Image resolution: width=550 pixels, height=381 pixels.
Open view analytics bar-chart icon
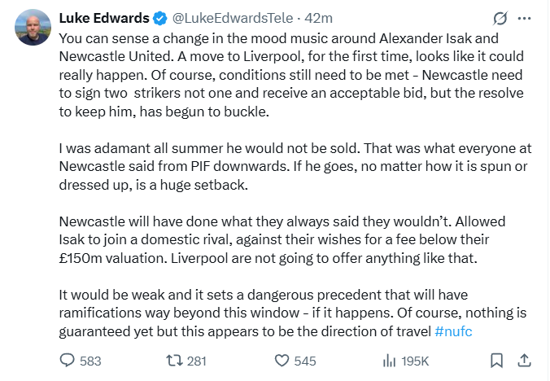(389, 361)
